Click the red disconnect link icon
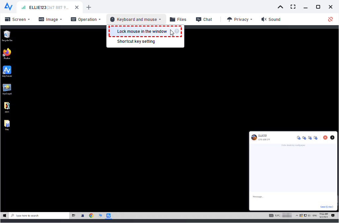Screen dimensions: 339x223 click(330, 19)
